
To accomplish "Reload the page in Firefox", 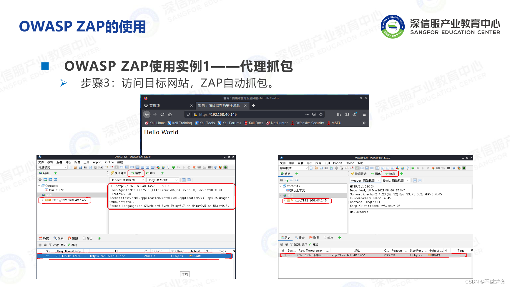I will pos(162,114).
